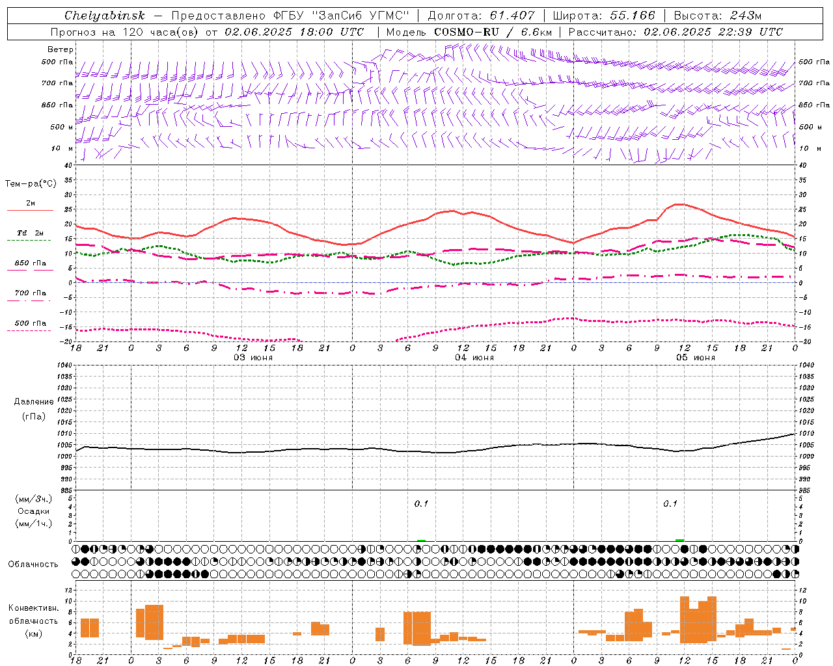This screenshot has height=666, width=833.
Task: Click the Конвективн. облачность label
Action: pos(33,615)
